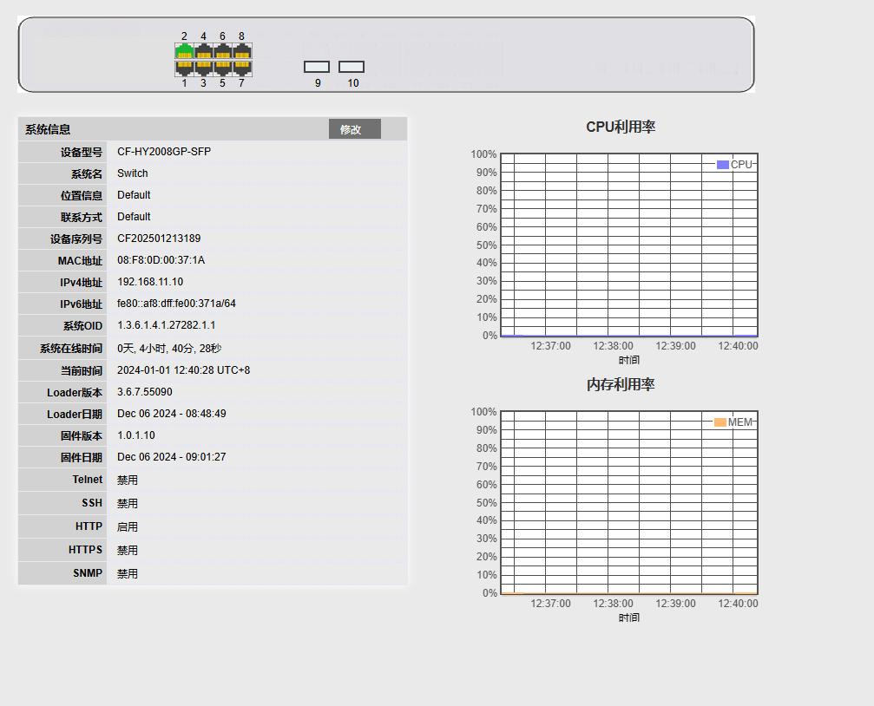Click the 内存利用率 chart title

click(x=621, y=384)
